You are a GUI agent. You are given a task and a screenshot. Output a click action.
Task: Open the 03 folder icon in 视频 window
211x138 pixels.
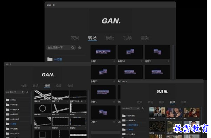coord(124,125)
